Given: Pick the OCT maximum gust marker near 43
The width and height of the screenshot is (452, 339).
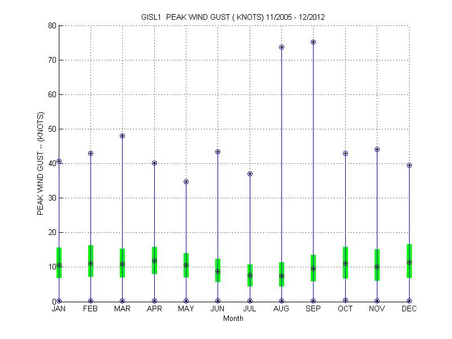Looking at the screenshot, I should 345,153.
